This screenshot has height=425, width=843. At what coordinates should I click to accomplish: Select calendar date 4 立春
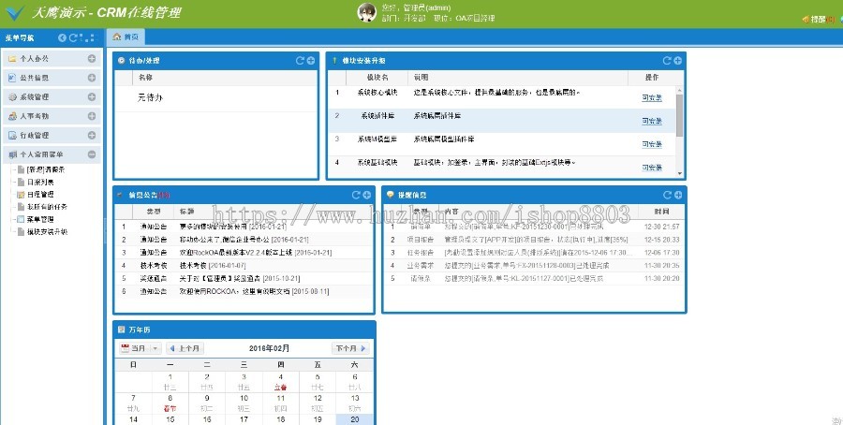(x=281, y=382)
